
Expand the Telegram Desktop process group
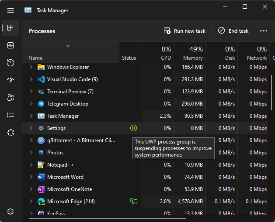click(x=31, y=104)
